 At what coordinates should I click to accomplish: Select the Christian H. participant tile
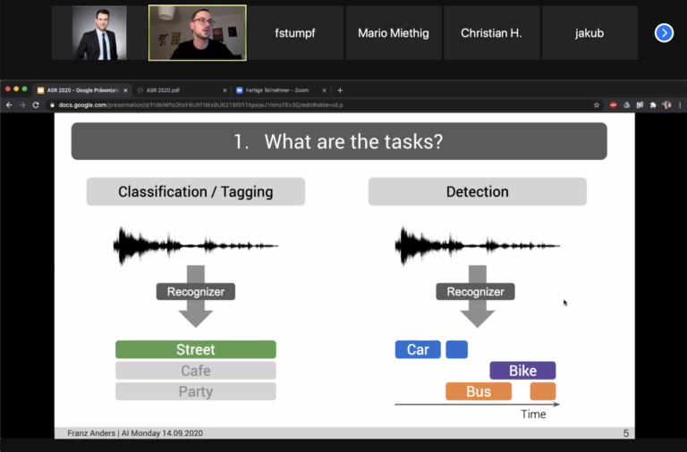(x=491, y=33)
